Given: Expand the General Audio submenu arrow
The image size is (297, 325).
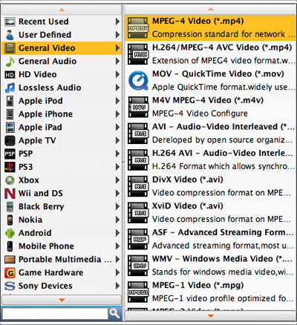Looking at the screenshot, I should pos(117,61).
